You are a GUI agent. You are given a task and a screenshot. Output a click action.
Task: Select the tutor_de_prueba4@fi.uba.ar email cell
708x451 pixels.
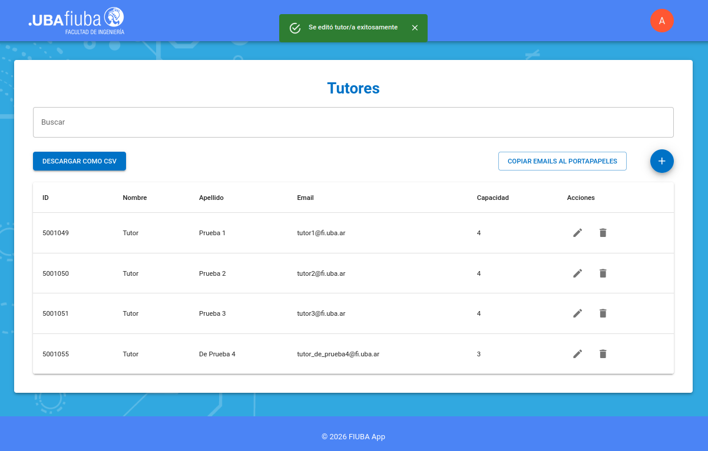[338, 354]
